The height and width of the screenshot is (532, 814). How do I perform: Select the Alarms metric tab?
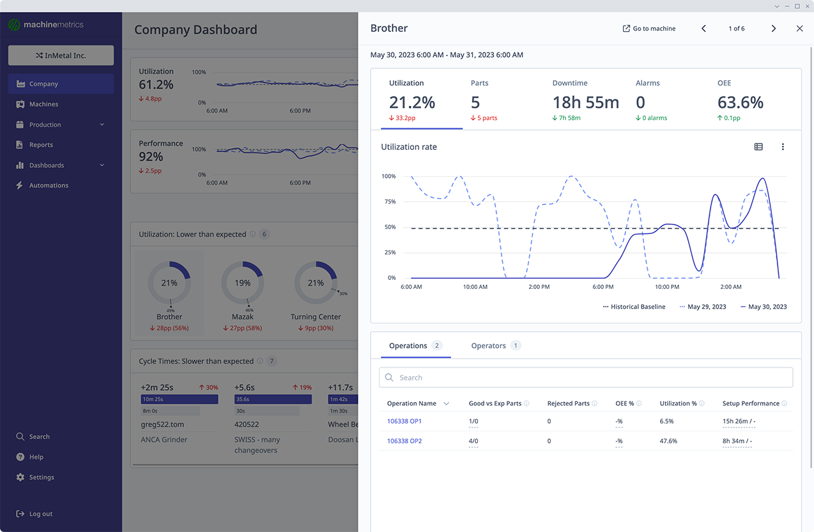pos(652,101)
